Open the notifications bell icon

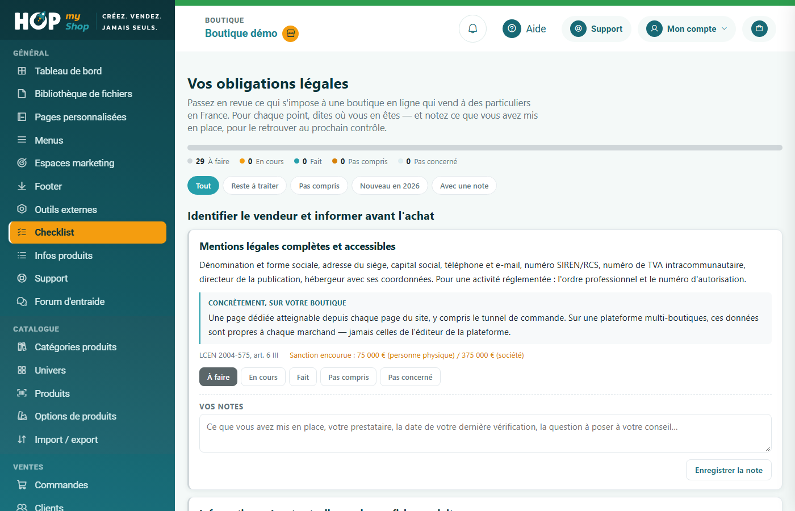(x=472, y=28)
